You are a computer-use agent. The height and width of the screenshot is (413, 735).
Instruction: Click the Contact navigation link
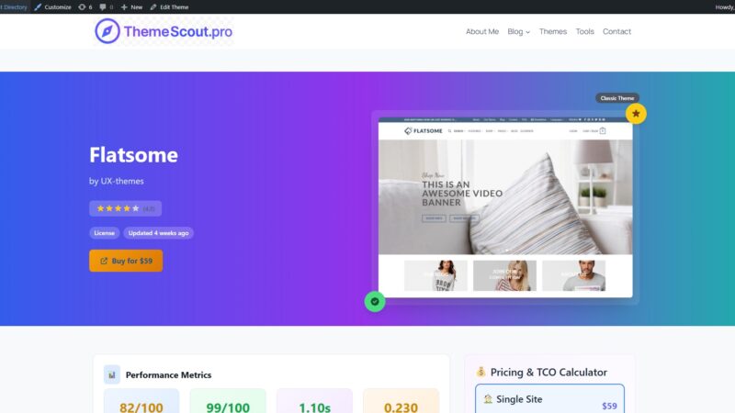click(616, 31)
